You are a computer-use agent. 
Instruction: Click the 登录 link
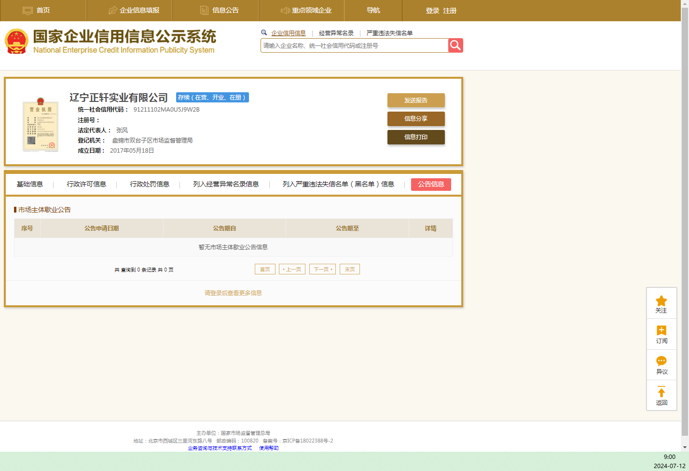(432, 11)
